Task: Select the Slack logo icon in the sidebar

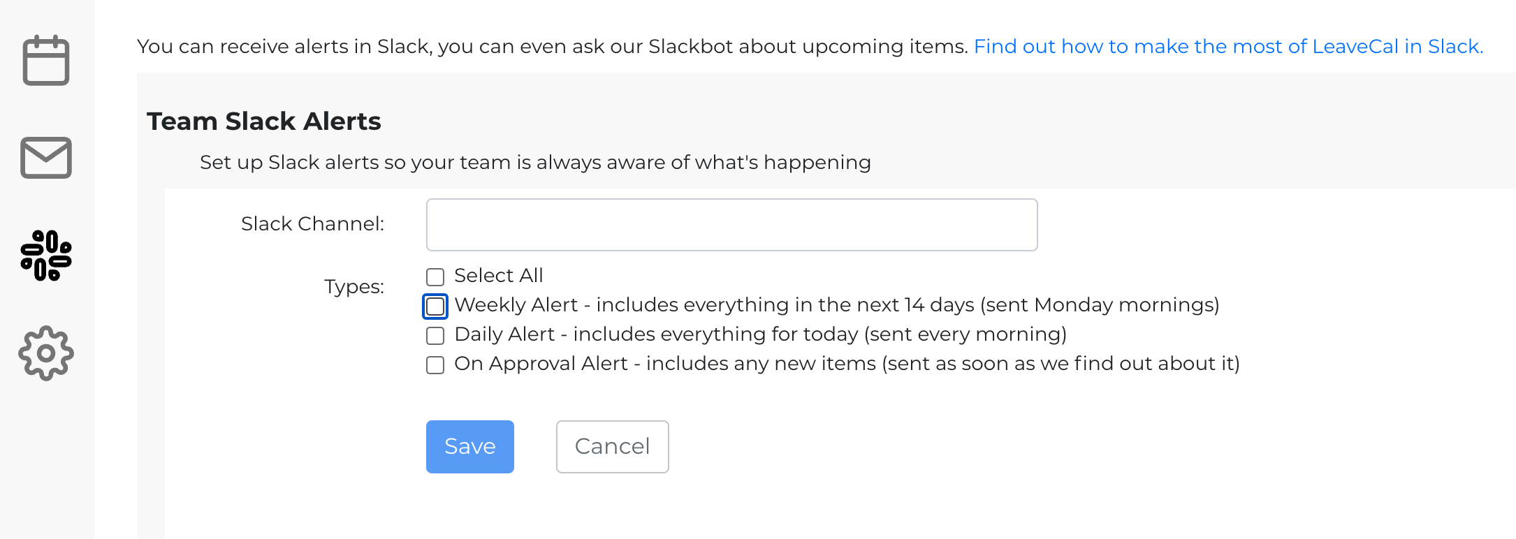Action: pyautogui.click(x=46, y=256)
